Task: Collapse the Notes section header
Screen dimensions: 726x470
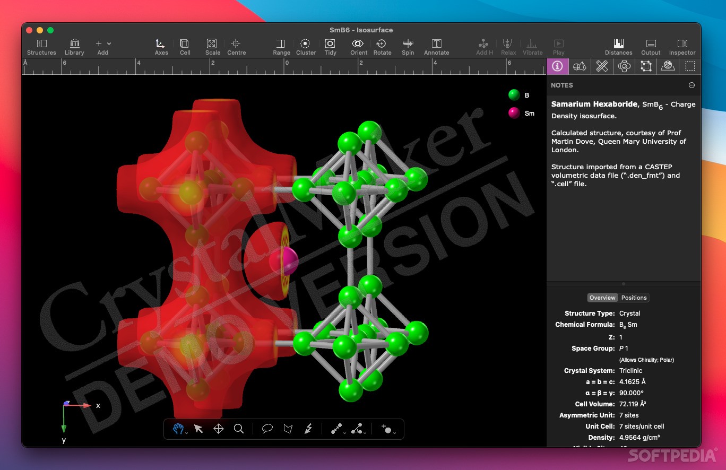Action: [692, 85]
